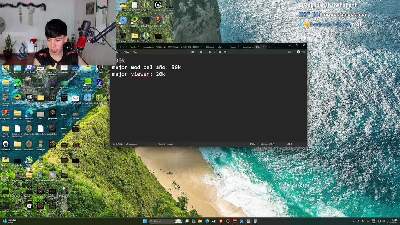Open the Roblox Player desktop icon
This screenshot has height=225, width=400.
[x=29, y=69]
